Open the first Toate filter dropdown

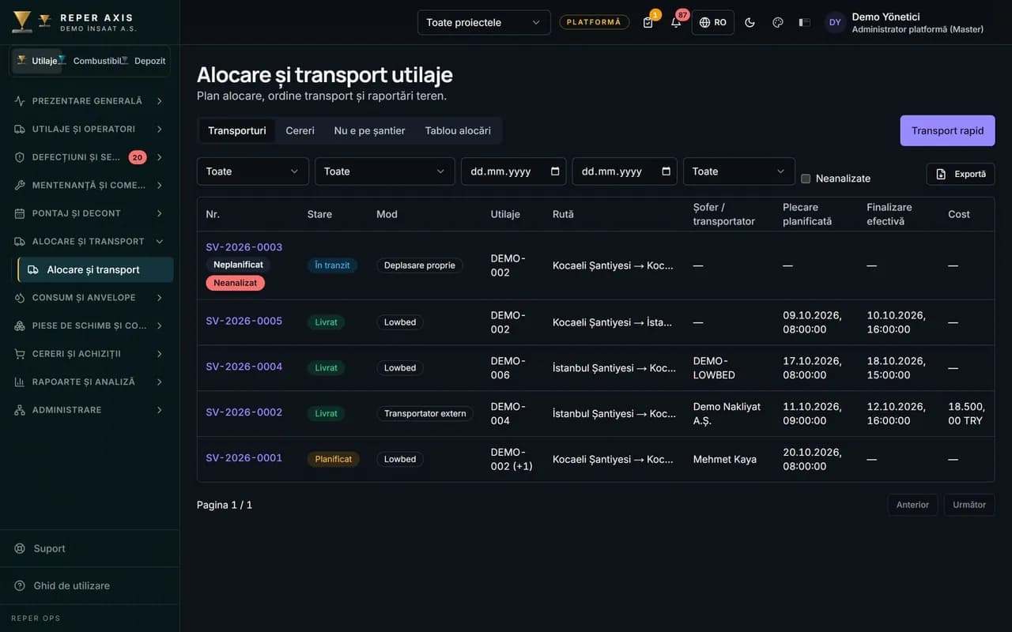[252, 171]
